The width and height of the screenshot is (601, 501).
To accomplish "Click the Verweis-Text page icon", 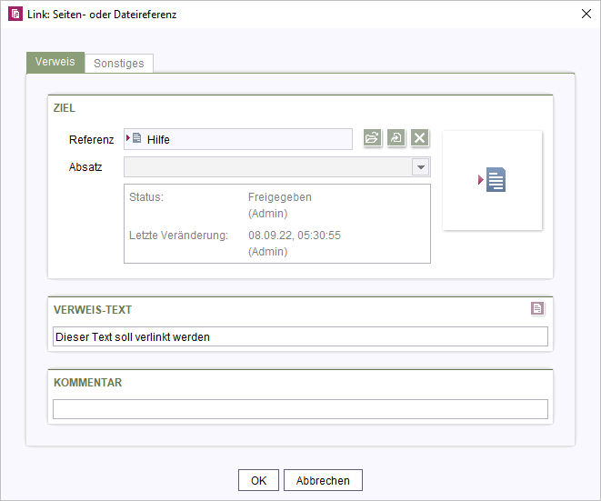I will [x=537, y=308].
